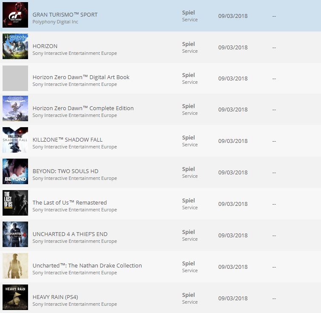This screenshot has height=313, width=321.
Task: Open the Heavy Rain cover thumbnail
Action: pos(15,297)
